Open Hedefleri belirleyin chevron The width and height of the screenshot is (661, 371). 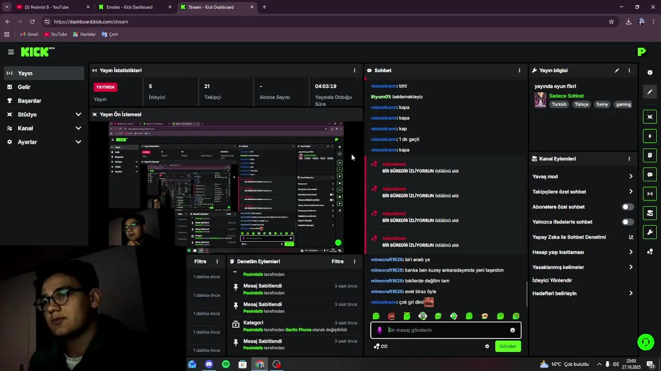point(631,294)
